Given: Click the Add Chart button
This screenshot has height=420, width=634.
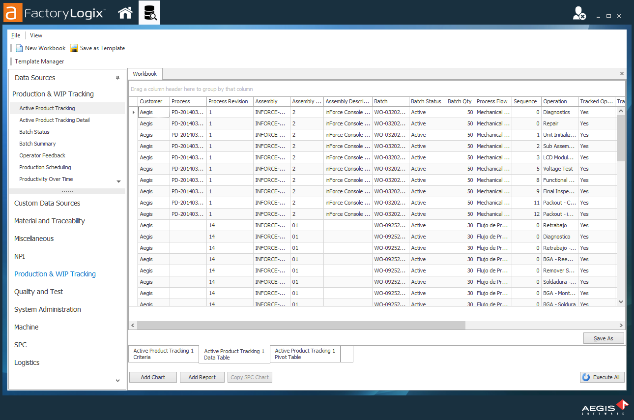Looking at the screenshot, I should pyautogui.click(x=152, y=377).
